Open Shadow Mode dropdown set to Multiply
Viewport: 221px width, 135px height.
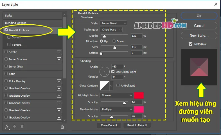116,109
